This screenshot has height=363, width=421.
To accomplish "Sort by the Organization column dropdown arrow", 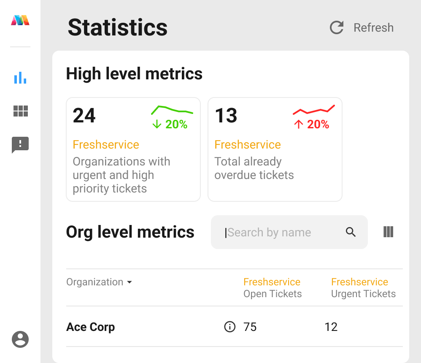I will pyautogui.click(x=130, y=282).
